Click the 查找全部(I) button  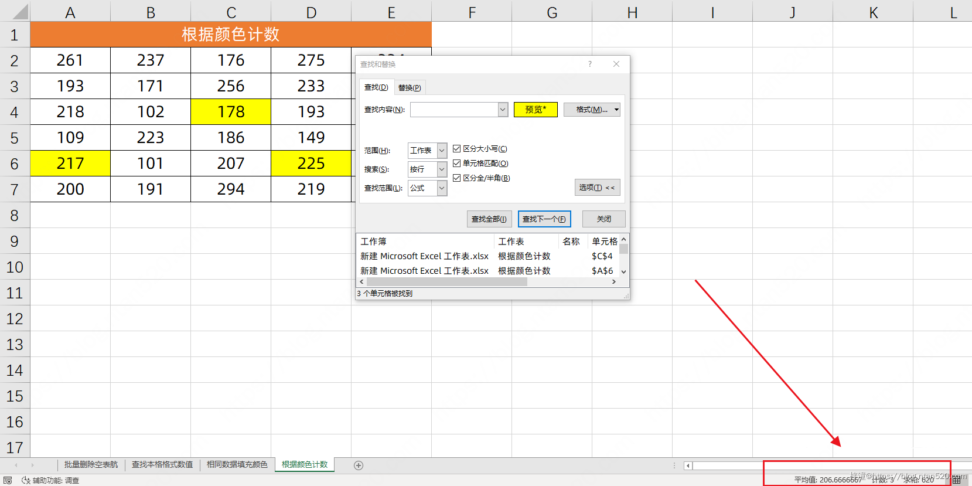489,219
